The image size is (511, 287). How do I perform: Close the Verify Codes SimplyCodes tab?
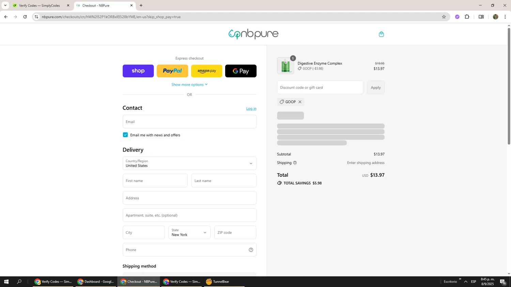[68, 5]
